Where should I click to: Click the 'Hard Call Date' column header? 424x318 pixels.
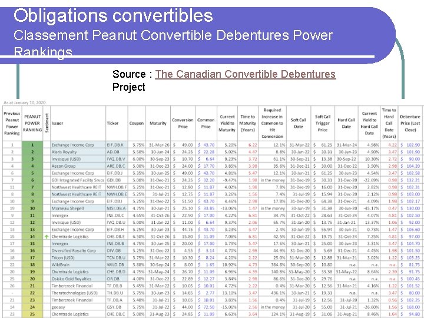coord(346,123)
